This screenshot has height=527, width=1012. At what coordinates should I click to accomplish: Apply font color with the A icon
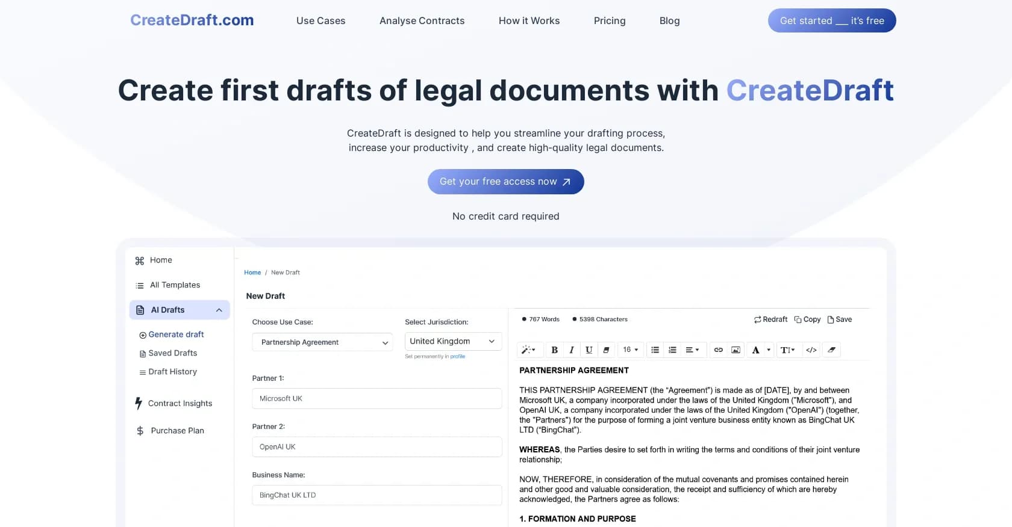click(x=755, y=350)
